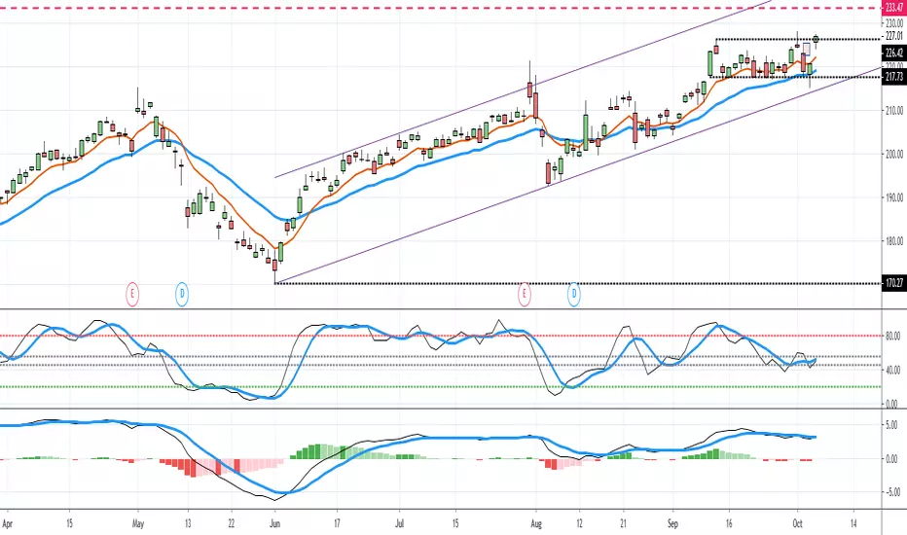Click the Aug label on time axis
The image size is (907, 535).
click(x=536, y=524)
